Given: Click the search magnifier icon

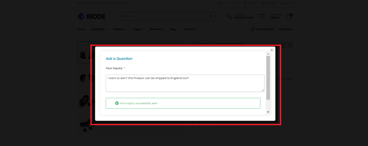Looking at the screenshot, I should pos(211,16).
